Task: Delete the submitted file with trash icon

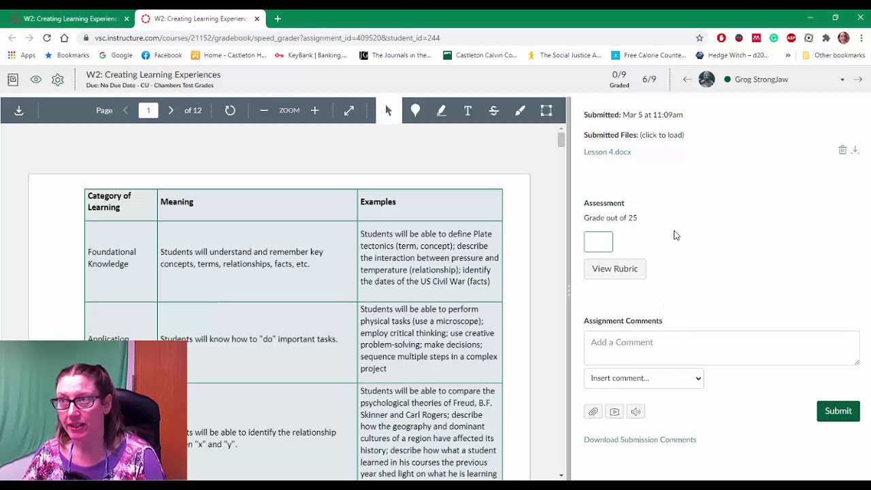Action: (x=842, y=150)
